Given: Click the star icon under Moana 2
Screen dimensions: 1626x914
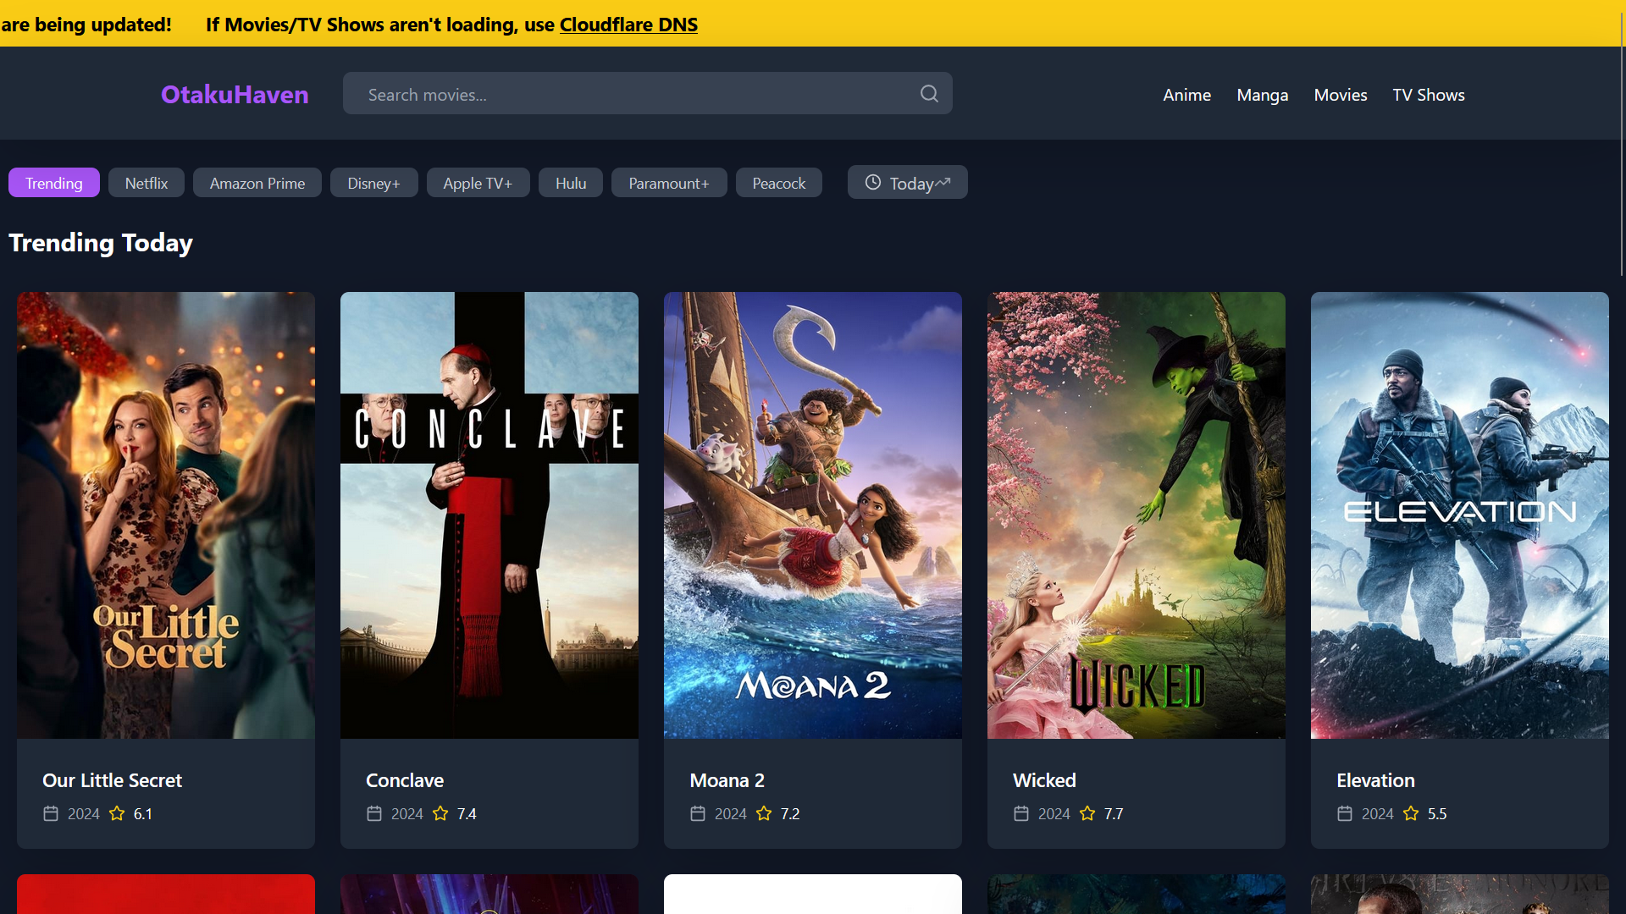Looking at the screenshot, I should (x=764, y=813).
